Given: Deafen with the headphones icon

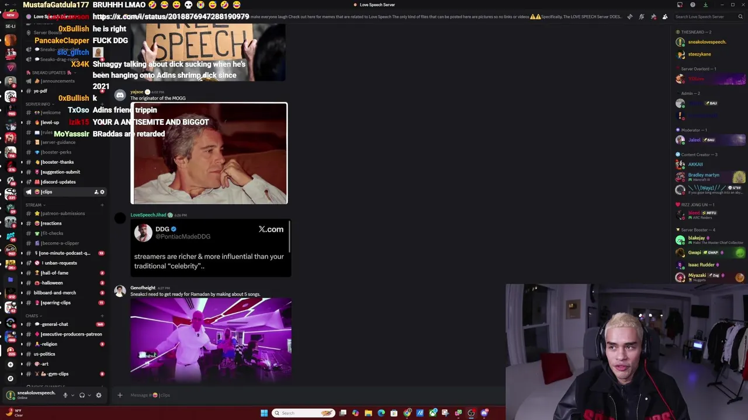Looking at the screenshot, I should pyautogui.click(x=82, y=395).
